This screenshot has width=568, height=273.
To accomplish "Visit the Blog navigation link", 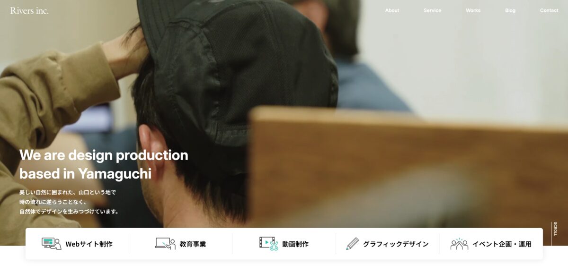I will 510,10.
